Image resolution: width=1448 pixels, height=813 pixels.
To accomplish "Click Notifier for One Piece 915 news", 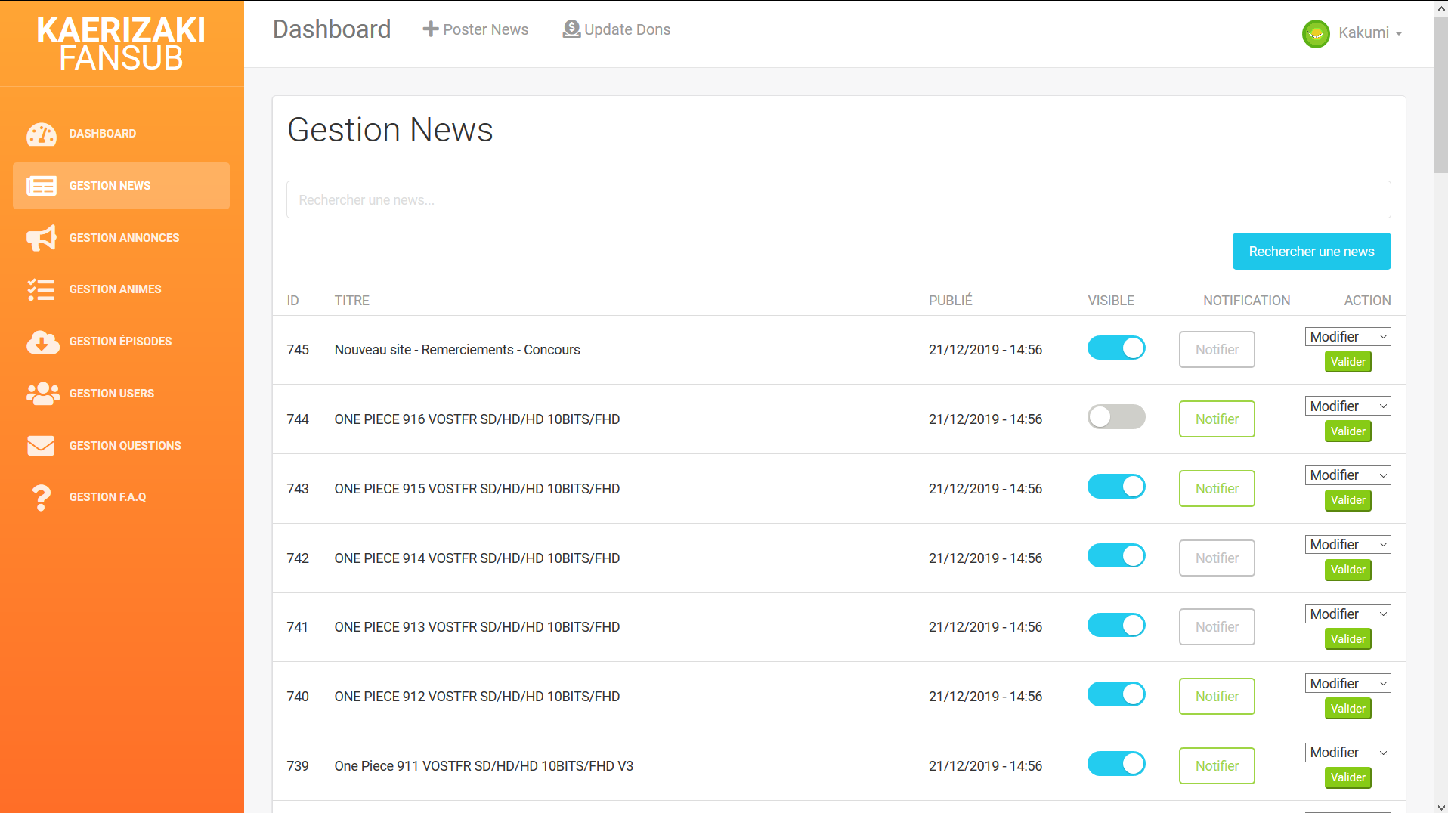I will (1217, 489).
